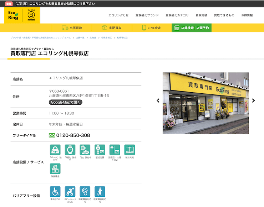
Task: Click the 視覚障害対応可 walking cane icon
Action: pyautogui.click(x=100, y=192)
